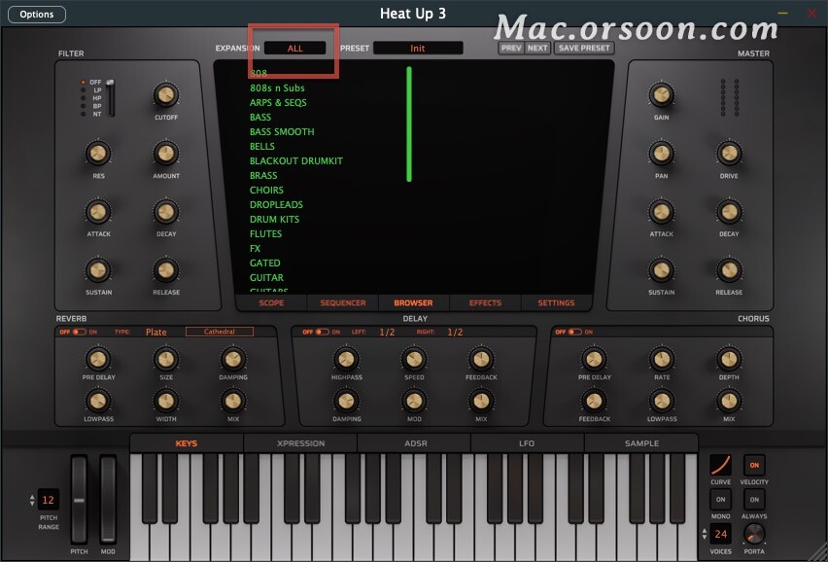Open the ADSR tab

pyautogui.click(x=416, y=443)
